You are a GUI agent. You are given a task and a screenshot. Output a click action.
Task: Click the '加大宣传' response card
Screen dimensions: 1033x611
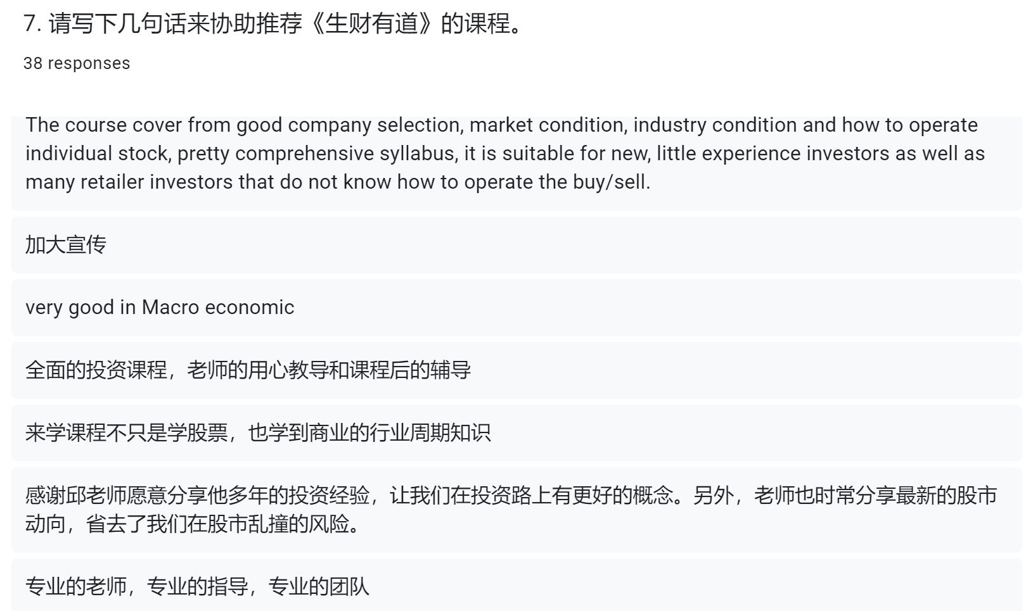pyautogui.click(x=65, y=244)
